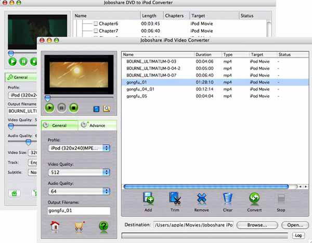Image resolution: width=312 pixels, height=243 pixels.
Task: Click the green home icon in DVD window
Action: pyautogui.click(x=15, y=193)
